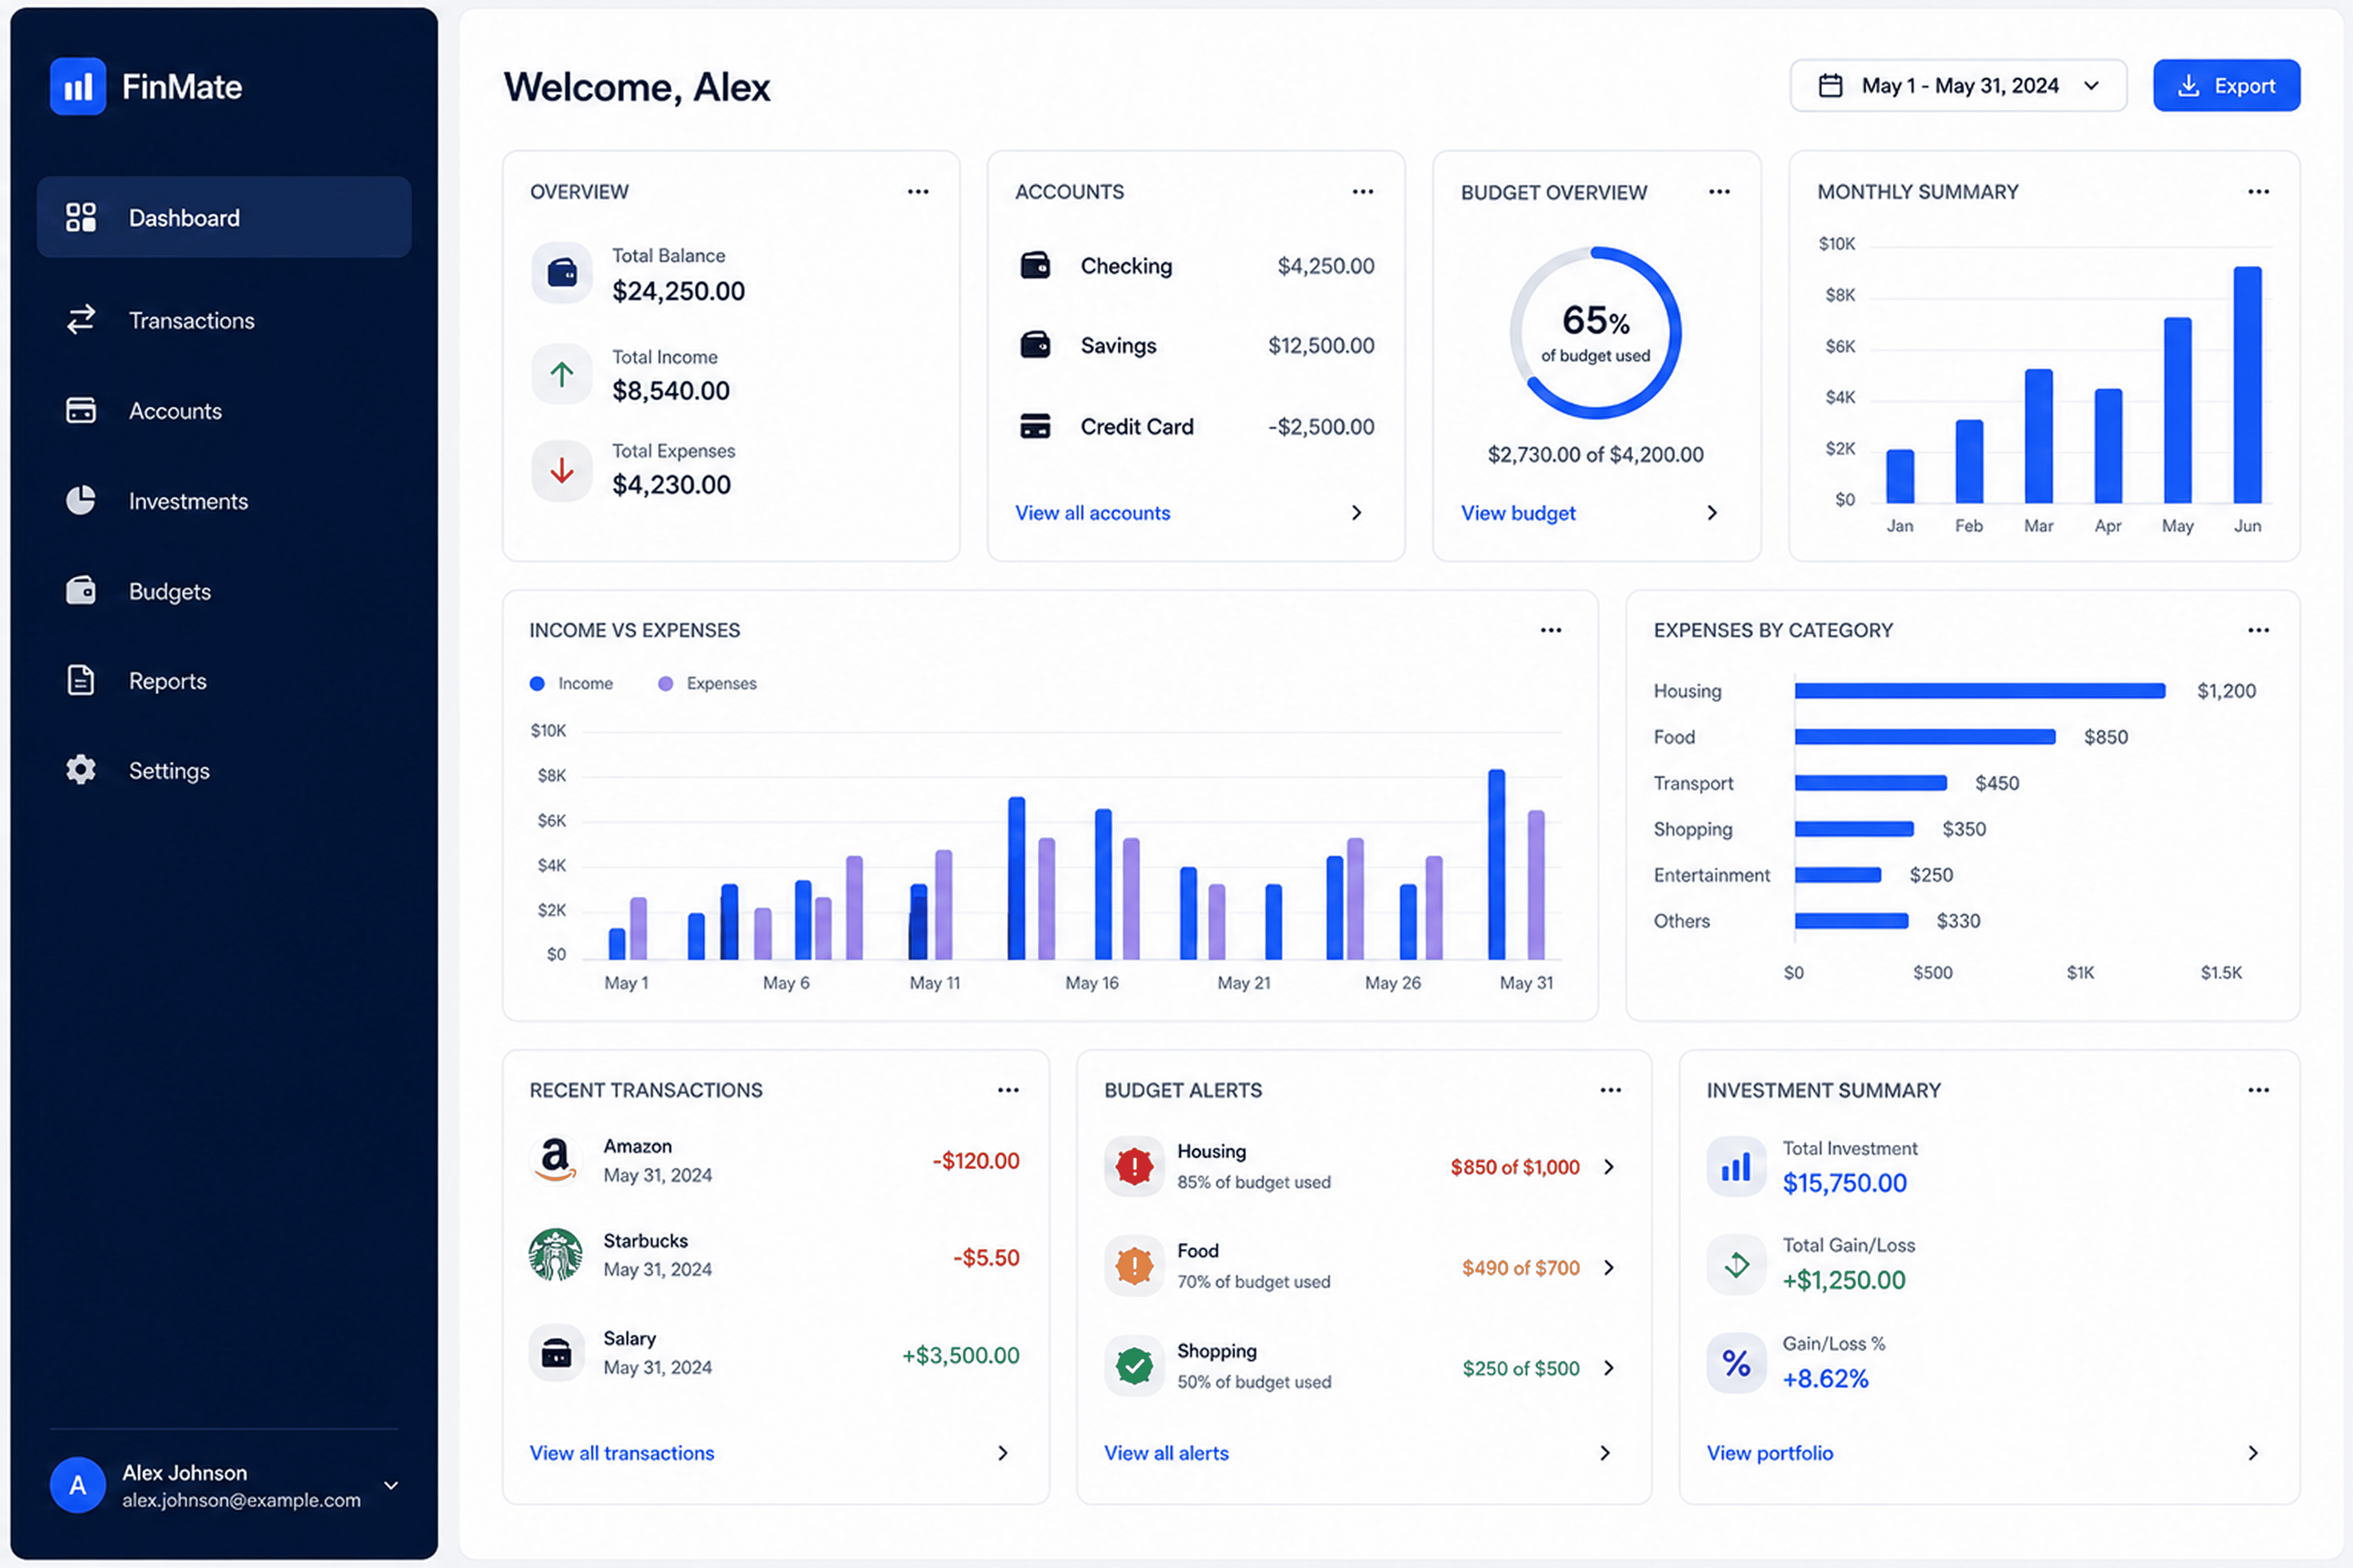Click the Jun bar in Monthly Summary
The image size is (2353, 1568).
[2247, 385]
